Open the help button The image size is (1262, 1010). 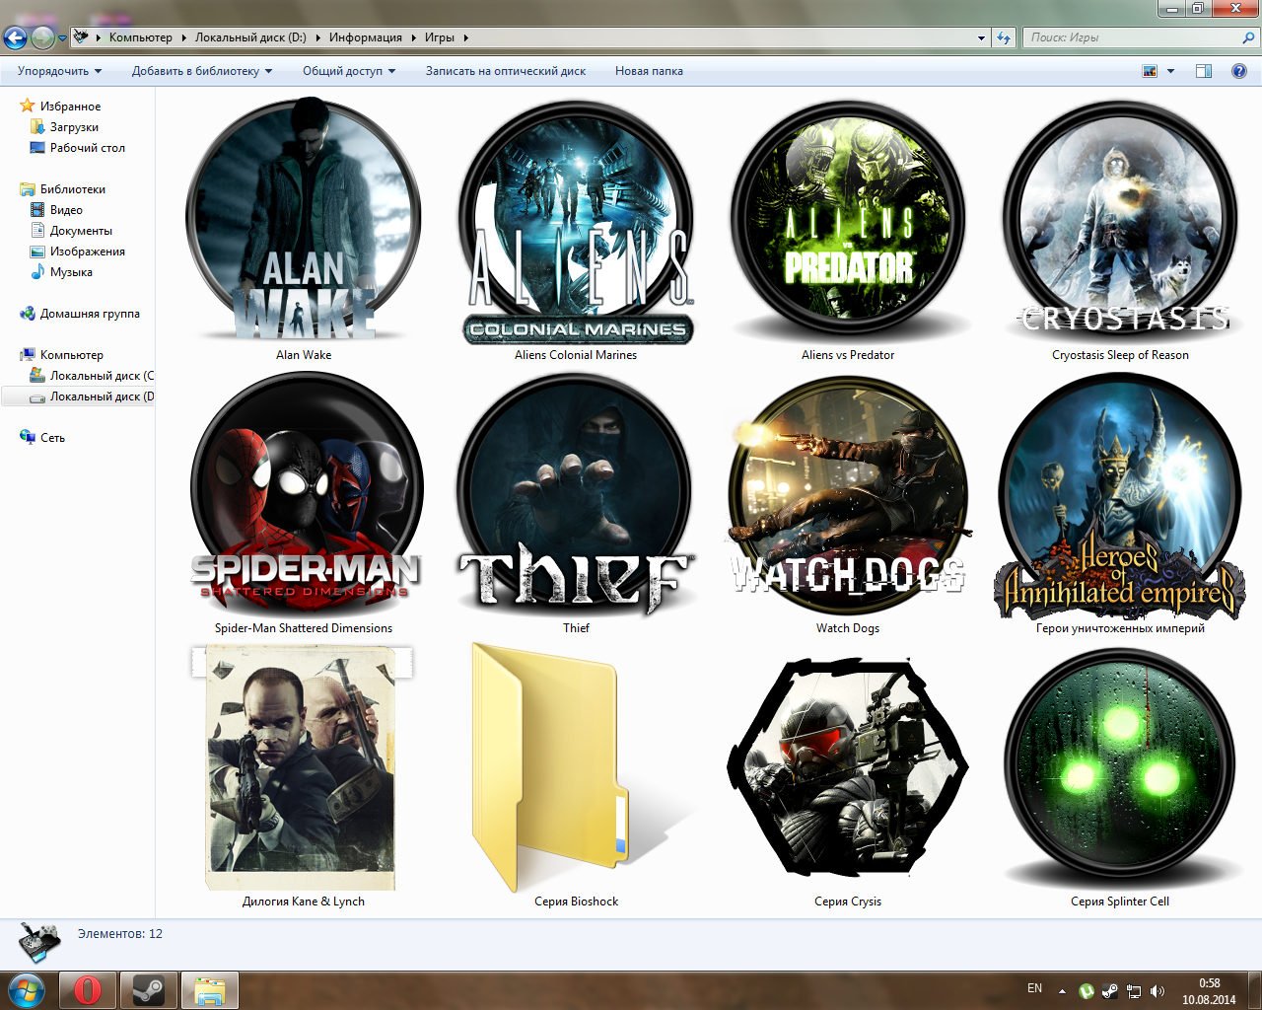[1239, 71]
